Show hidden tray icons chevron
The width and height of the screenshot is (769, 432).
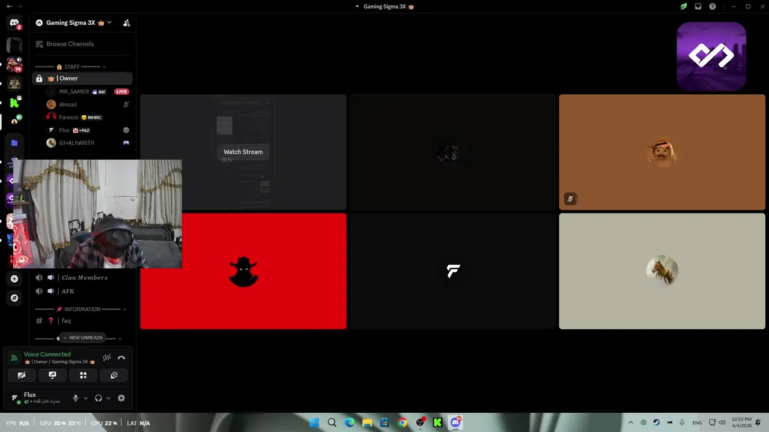(630, 422)
